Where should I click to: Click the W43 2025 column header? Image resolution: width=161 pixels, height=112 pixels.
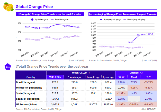[55, 77]
